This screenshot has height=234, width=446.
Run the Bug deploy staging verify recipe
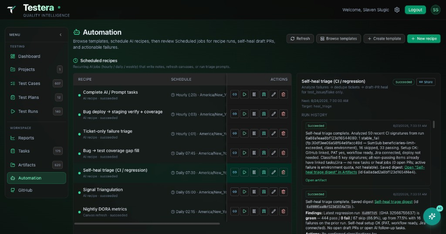pyautogui.click(x=244, y=114)
